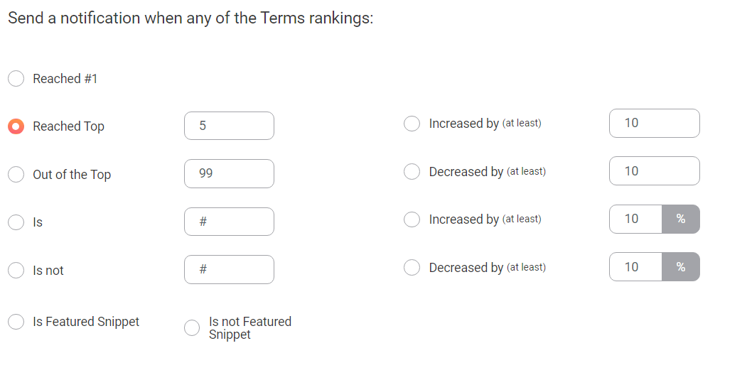Choose the Out of the Top option

point(16,174)
